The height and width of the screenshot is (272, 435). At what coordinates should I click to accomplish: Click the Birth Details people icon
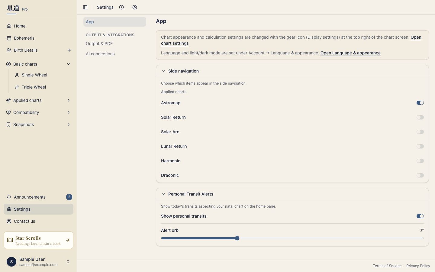(x=9, y=50)
